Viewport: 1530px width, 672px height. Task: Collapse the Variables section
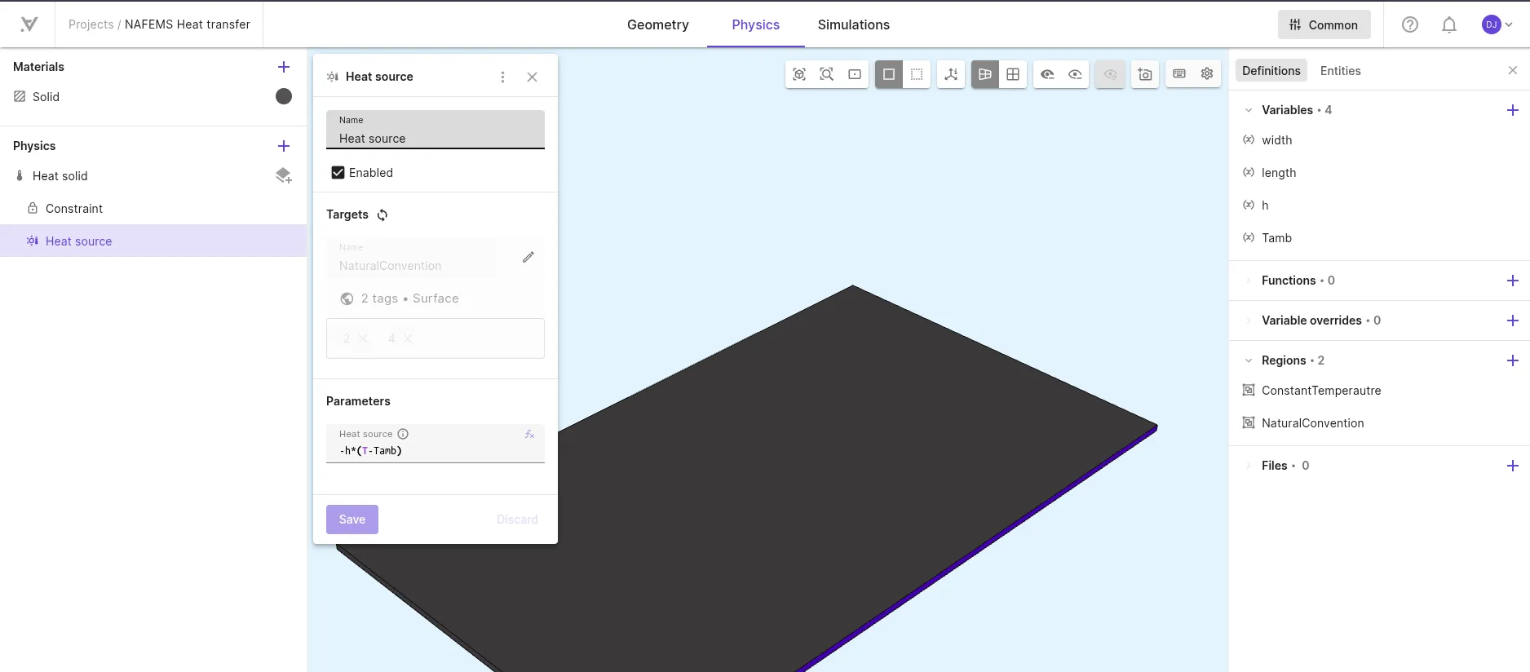click(x=1249, y=110)
